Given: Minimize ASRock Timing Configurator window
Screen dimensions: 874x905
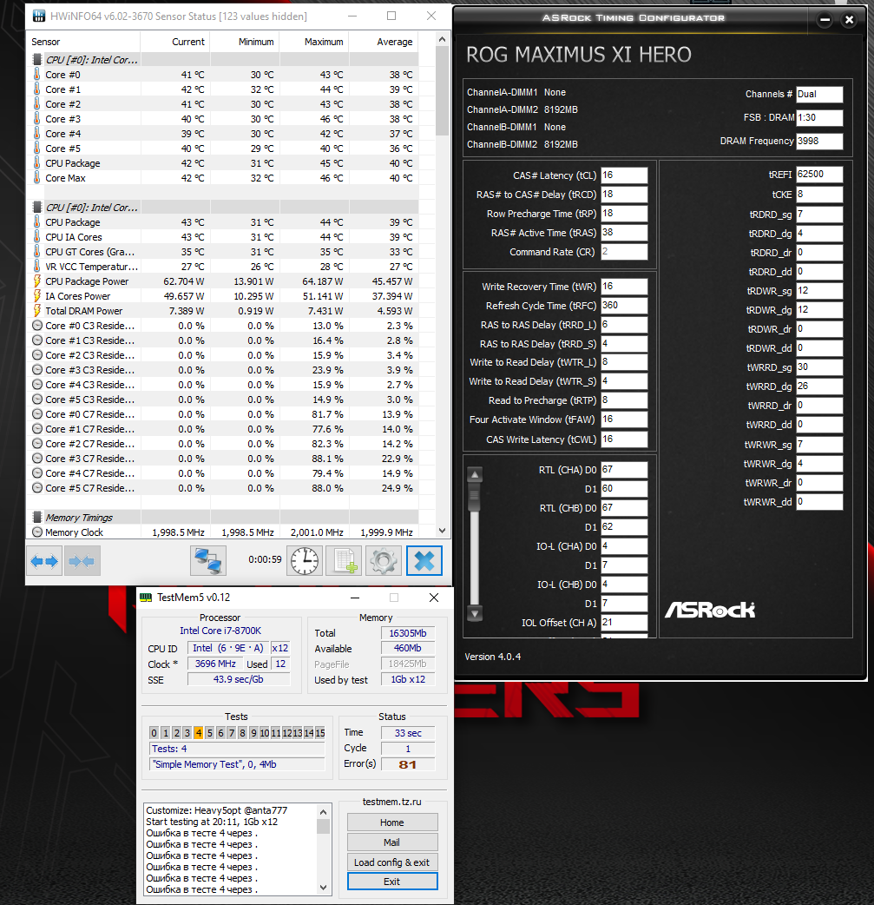Looking at the screenshot, I should pyautogui.click(x=825, y=20).
